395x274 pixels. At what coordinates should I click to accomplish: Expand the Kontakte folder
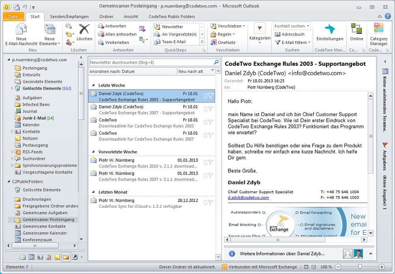point(12,131)
